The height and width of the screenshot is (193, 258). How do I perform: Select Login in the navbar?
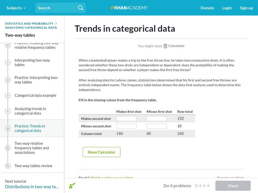227,8
